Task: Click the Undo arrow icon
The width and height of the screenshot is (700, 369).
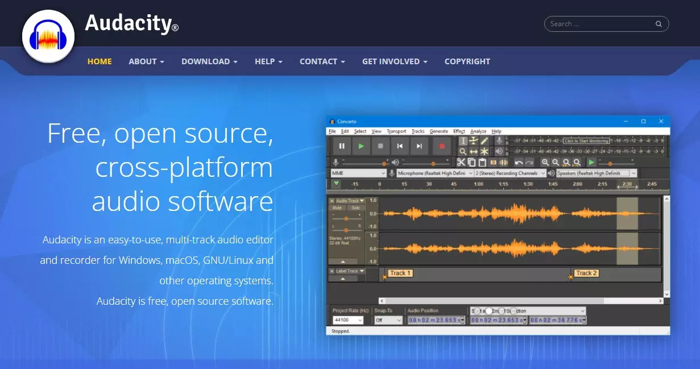Action: pos(519,163)
